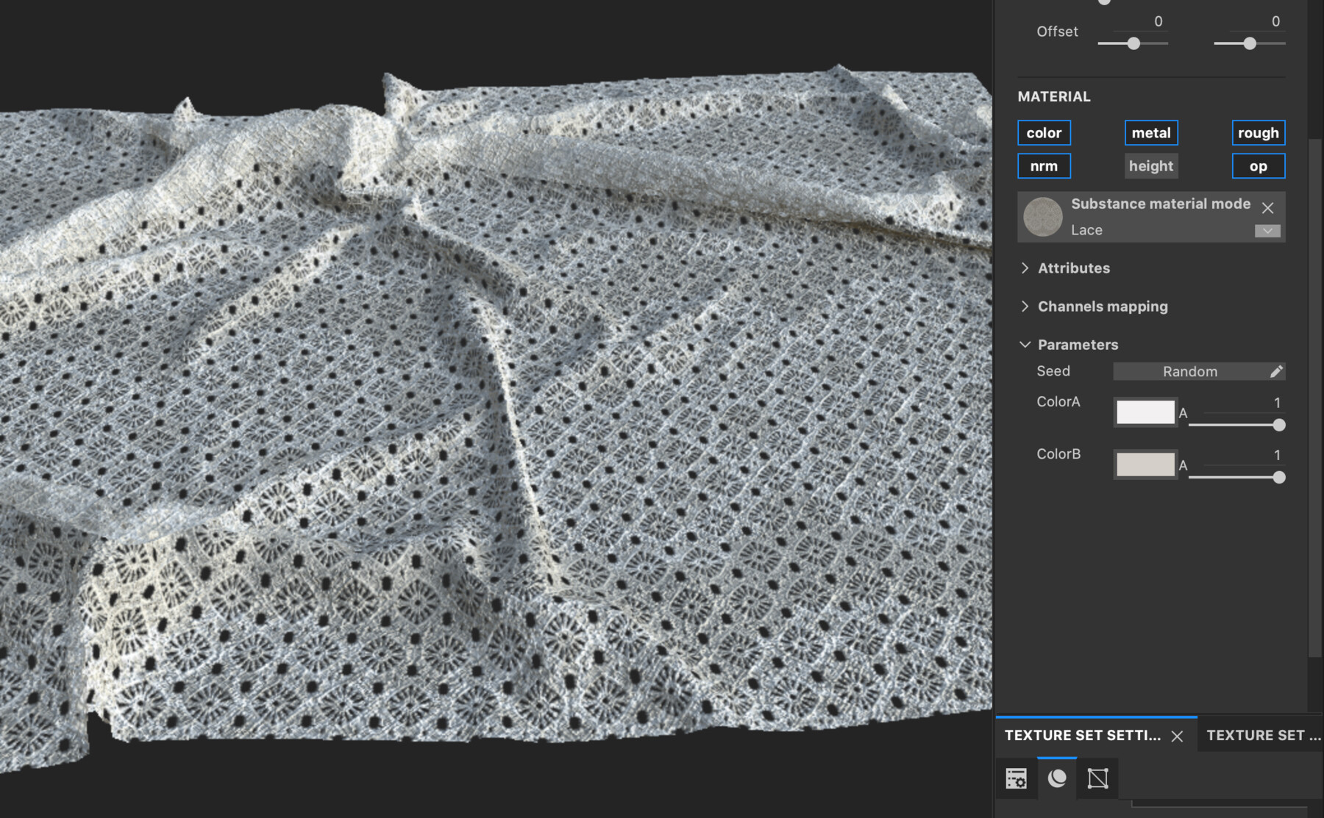Click the ColorA alpha slider handle
Image resolution: width=1324 pixels, height=818 pixels.
(x=1280, y=425)
